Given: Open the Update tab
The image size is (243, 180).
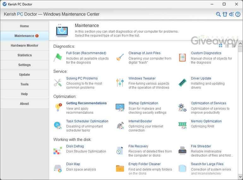Looking at the screenshot, I should point(24,75).
